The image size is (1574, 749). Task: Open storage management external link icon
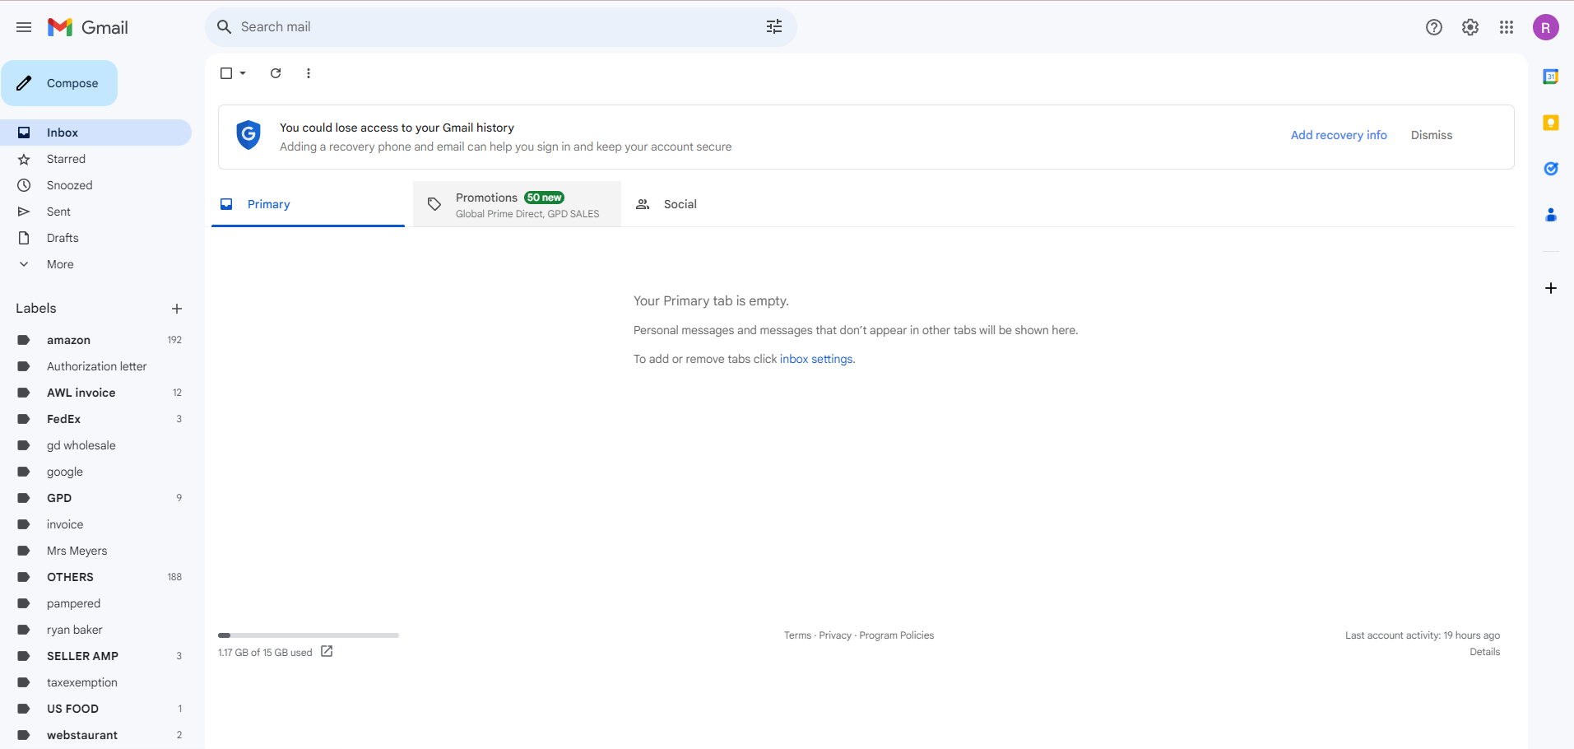[x=327, y=652]
